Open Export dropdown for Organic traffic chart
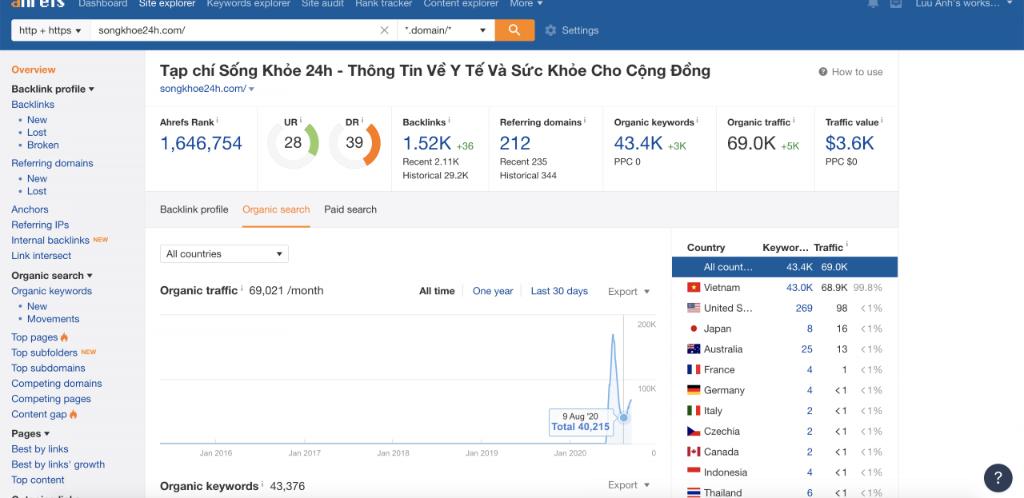This screenshot has height=498, width=1024. coord(629,292)
